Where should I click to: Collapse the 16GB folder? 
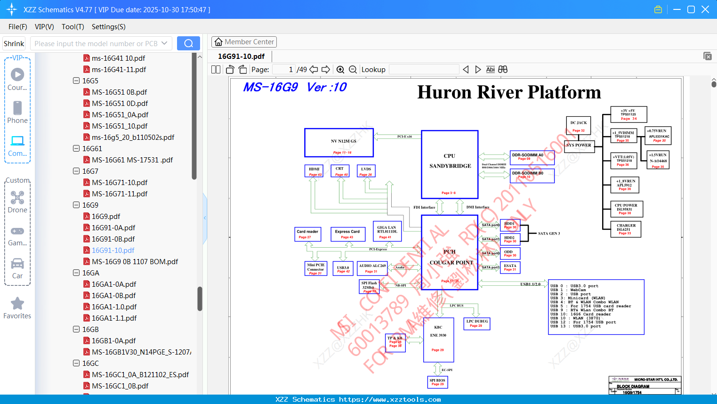76,329
